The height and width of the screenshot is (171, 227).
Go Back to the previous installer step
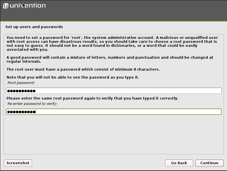pyautogui.click(x=179, y=163)
